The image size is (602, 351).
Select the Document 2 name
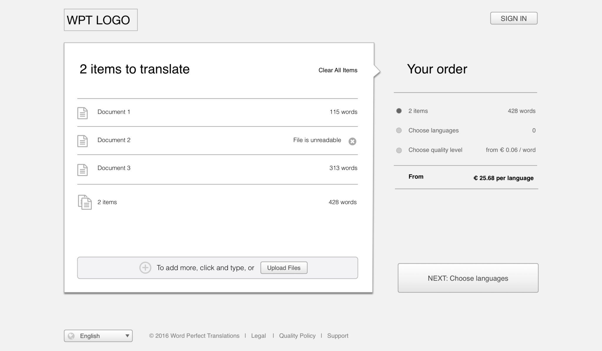(114, 140)
